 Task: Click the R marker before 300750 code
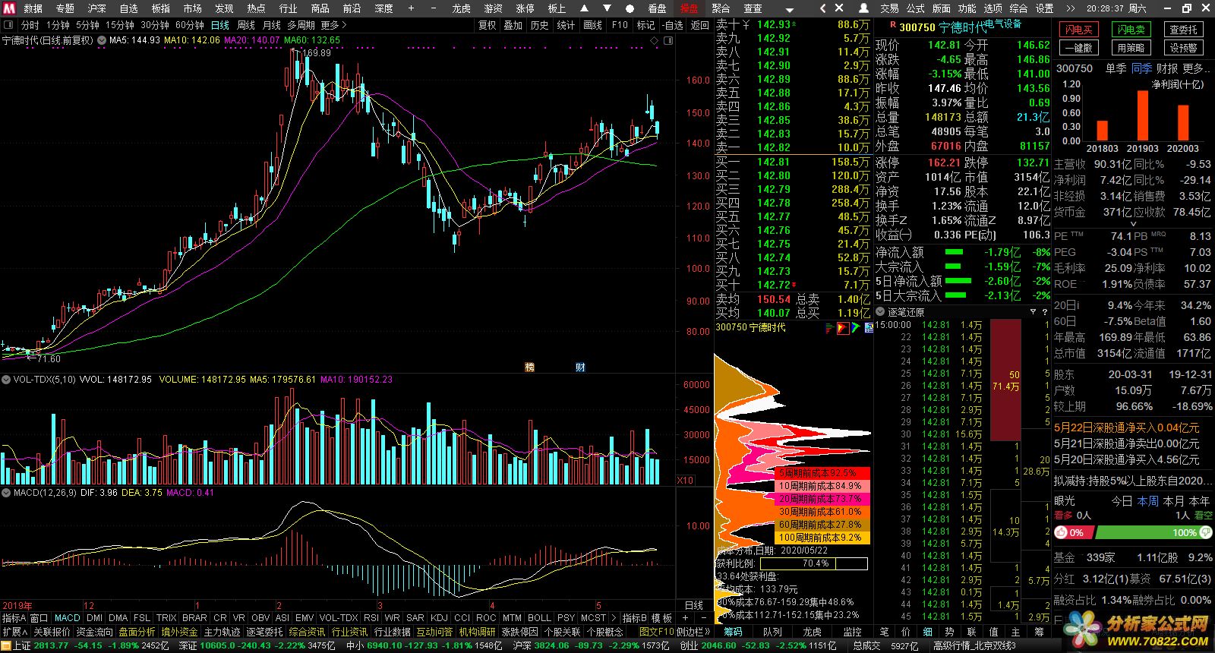click(x=893, y=26)
